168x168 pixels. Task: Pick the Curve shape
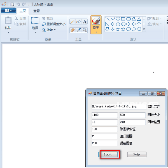click(113, 19)
